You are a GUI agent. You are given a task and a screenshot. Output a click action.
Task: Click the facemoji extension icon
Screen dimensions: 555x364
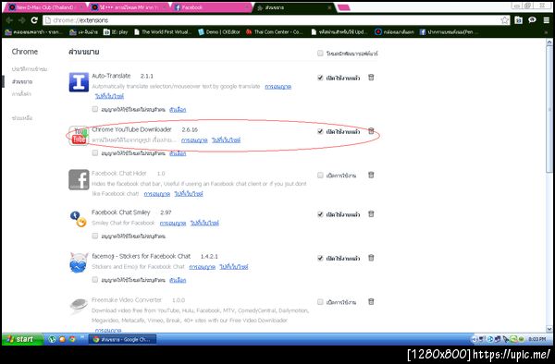point(79,263)
